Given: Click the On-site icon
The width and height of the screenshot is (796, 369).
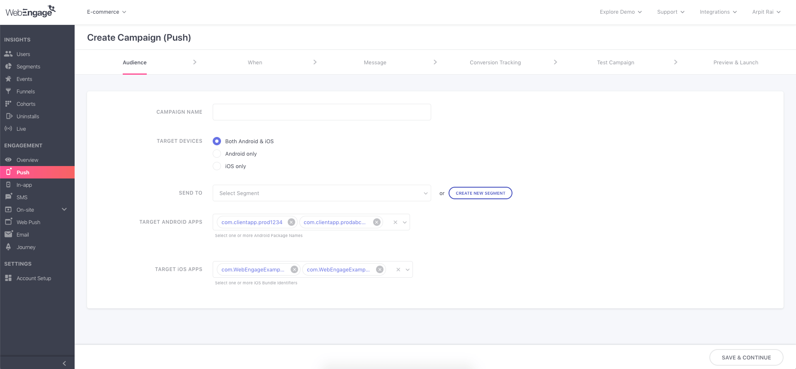Looking at the screenshot, I should [x=8, y=210].
